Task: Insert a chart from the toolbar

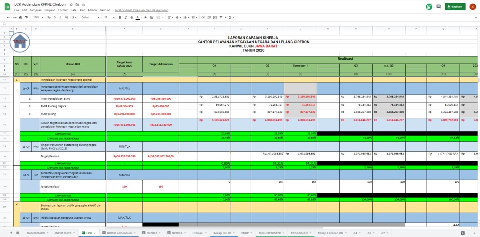Action: tap(215, 17)
